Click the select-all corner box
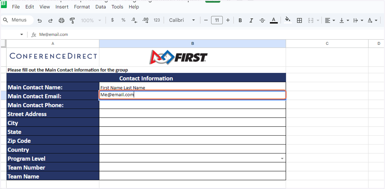The width and height of the screenshot is (385, 189). click(3, 43)
